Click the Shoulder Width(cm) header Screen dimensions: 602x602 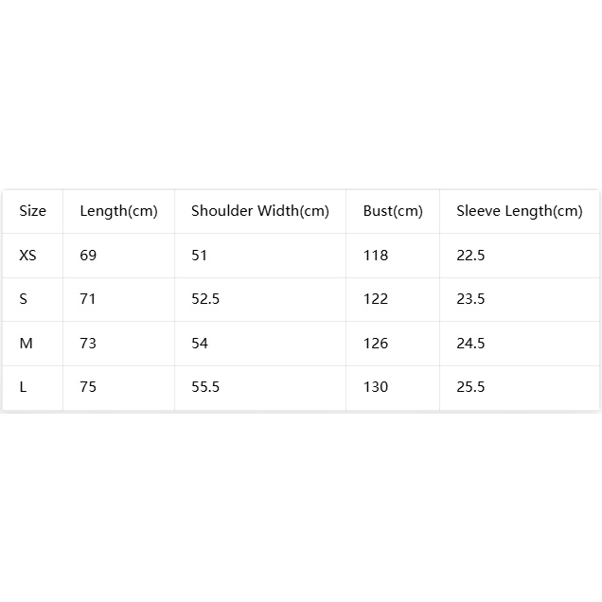(260, 211)
